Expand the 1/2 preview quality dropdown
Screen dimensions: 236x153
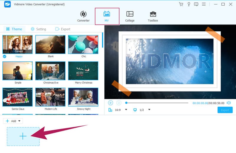pyautogui.click(x=149, y=110)
